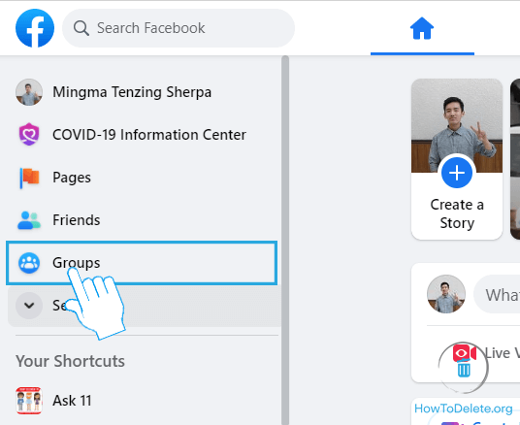Viewport: 520px width, 425px height.
Task: Click the avatar beside the post composer
Action: 446,294
